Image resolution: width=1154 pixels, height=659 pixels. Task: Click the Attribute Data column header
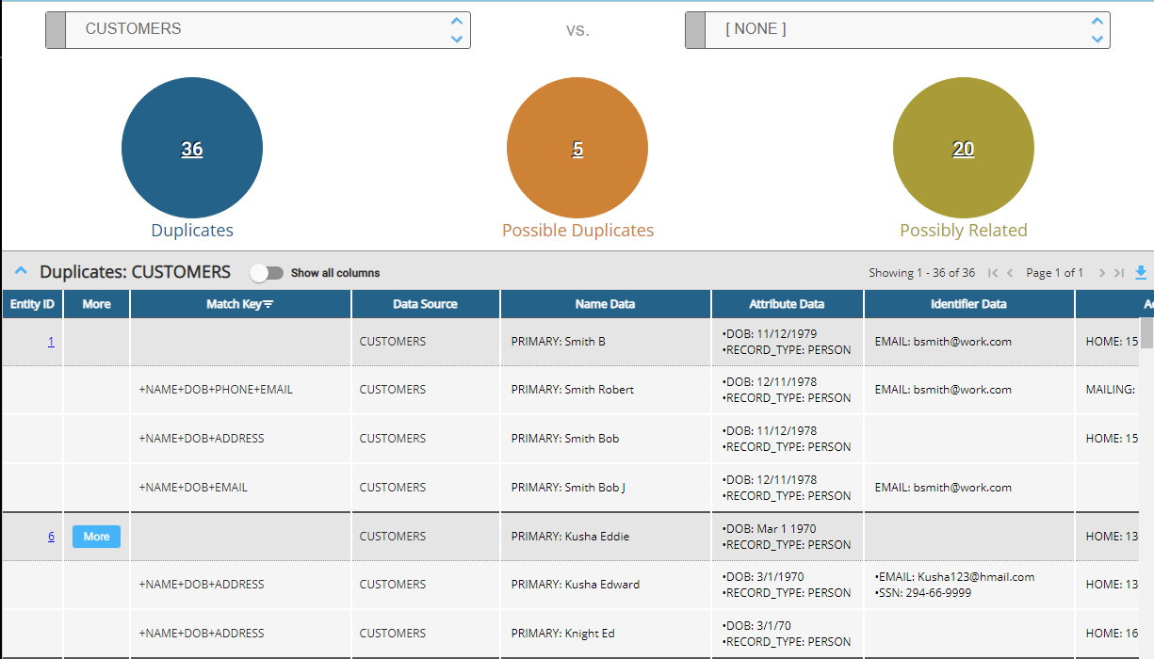[x=787, y=304]
